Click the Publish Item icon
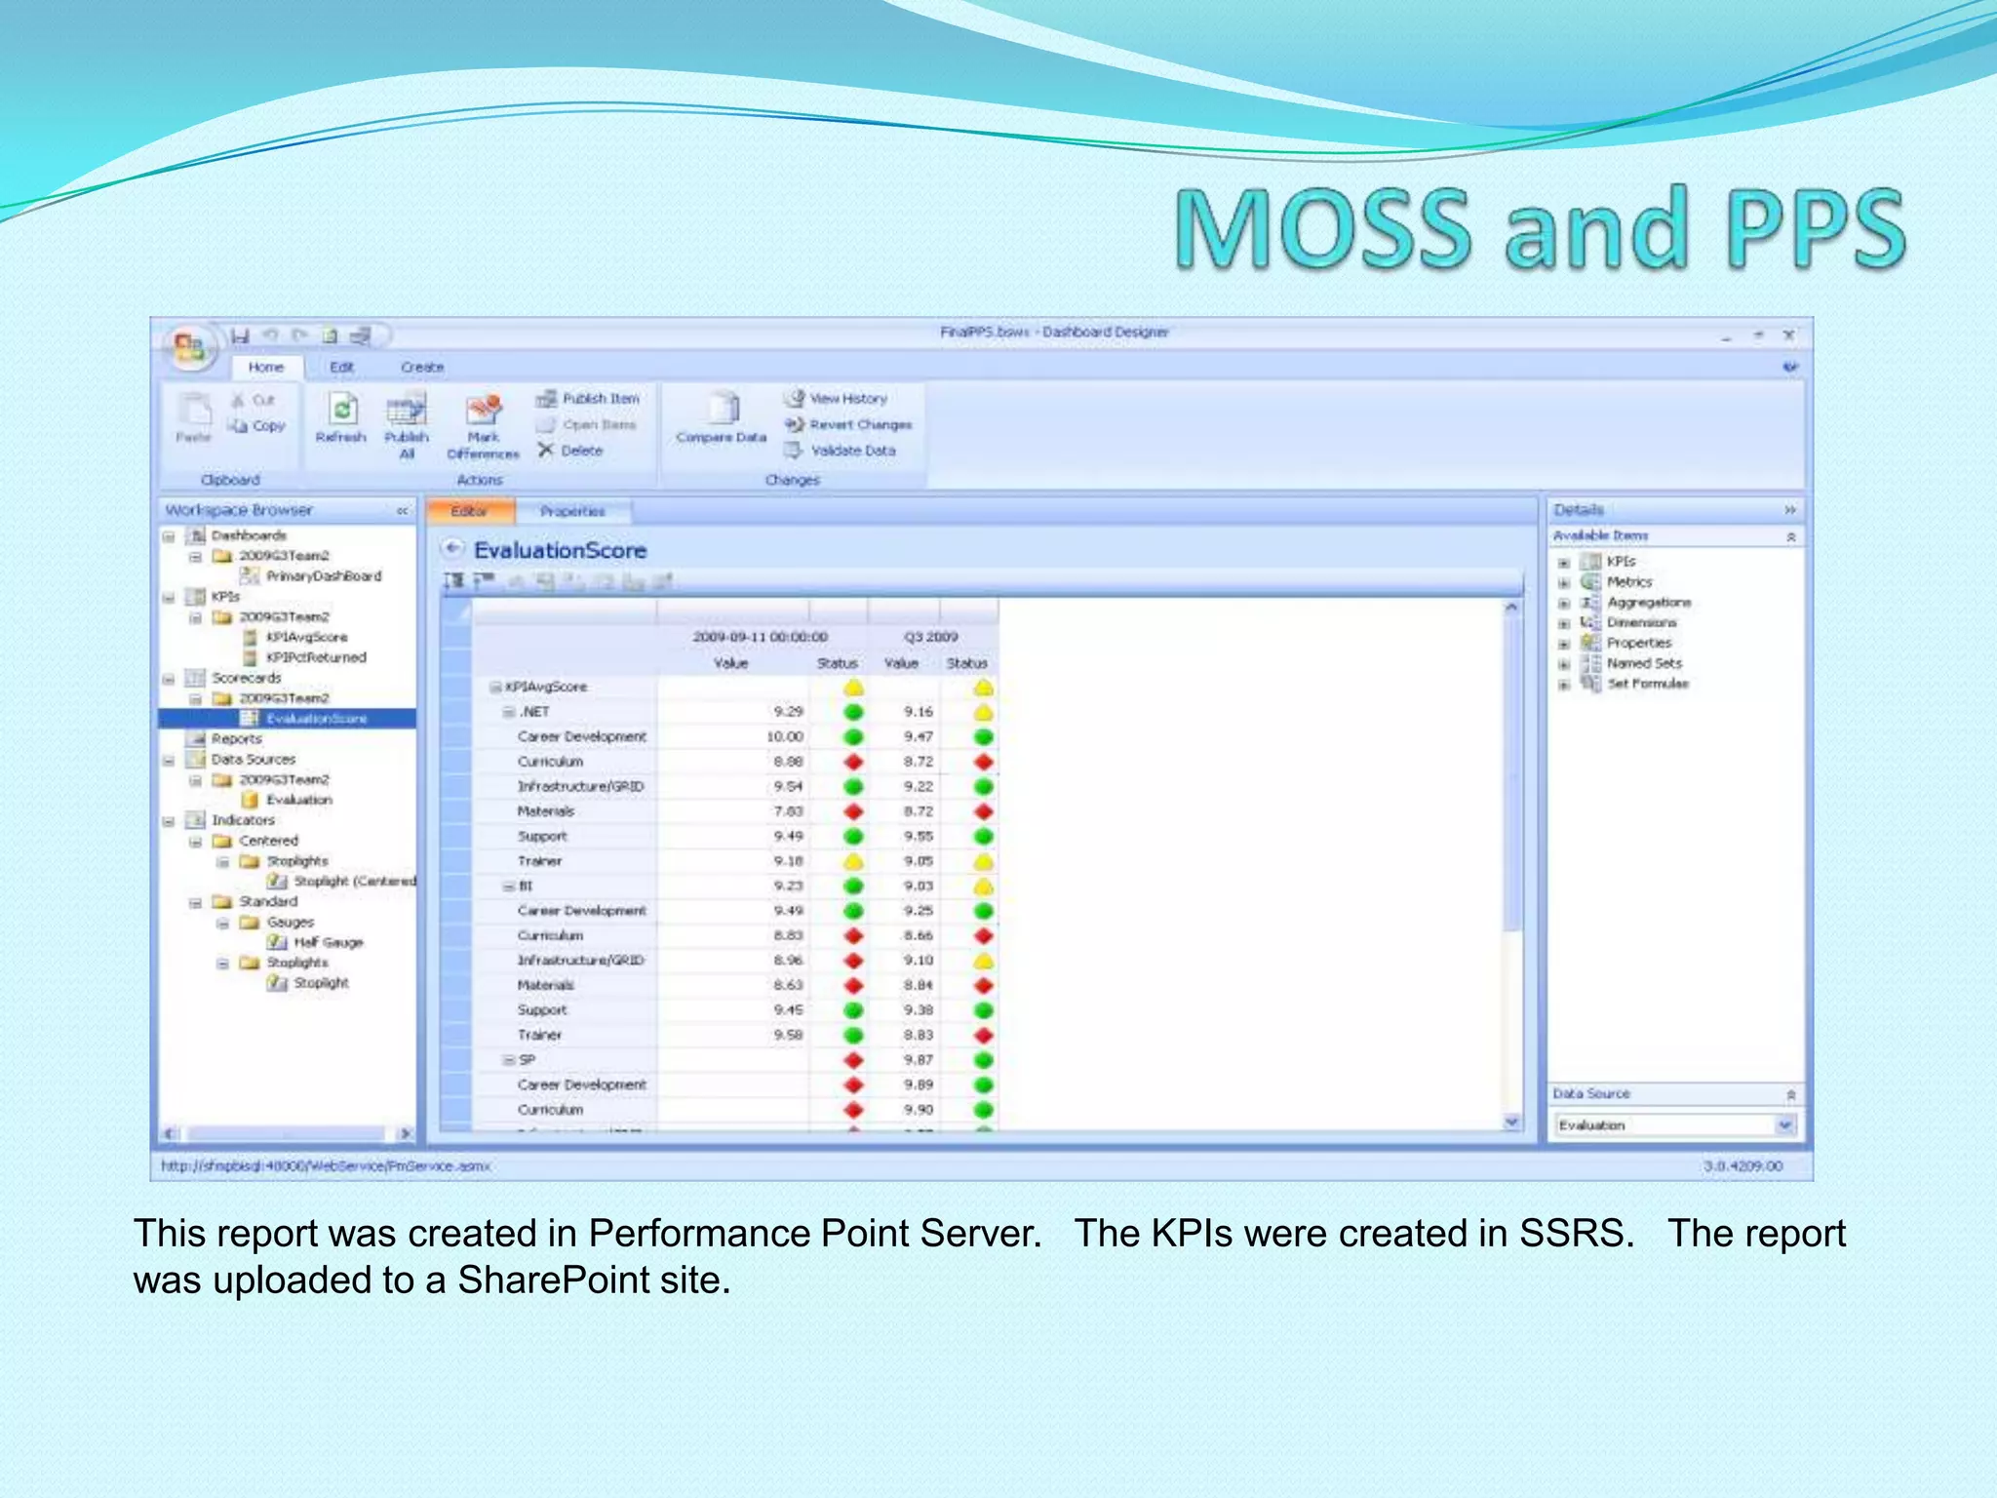The image size is (1997, 1498). (546, 398)
